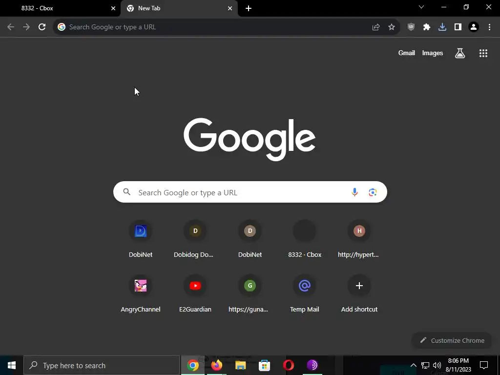Click the Google logo
Viewport: 500px width, 375px height.
(250, 139)
